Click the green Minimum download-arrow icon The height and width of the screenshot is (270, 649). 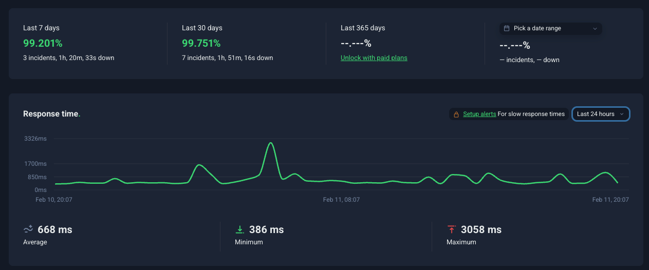pos(239,229)
